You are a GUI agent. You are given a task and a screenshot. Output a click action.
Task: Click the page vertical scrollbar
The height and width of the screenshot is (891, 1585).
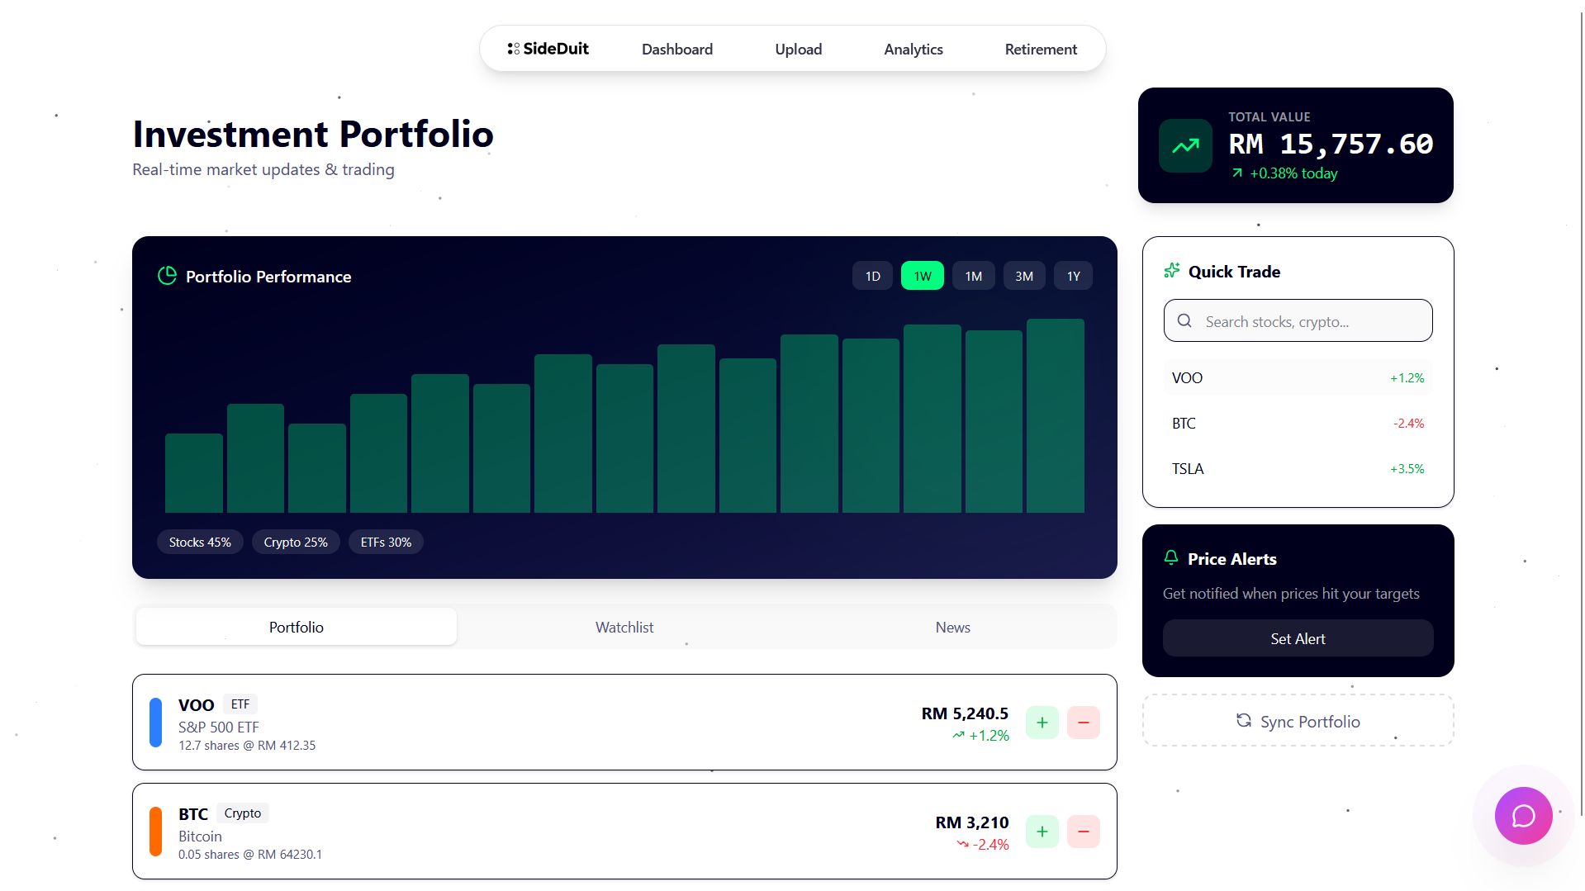[1581, 413]
